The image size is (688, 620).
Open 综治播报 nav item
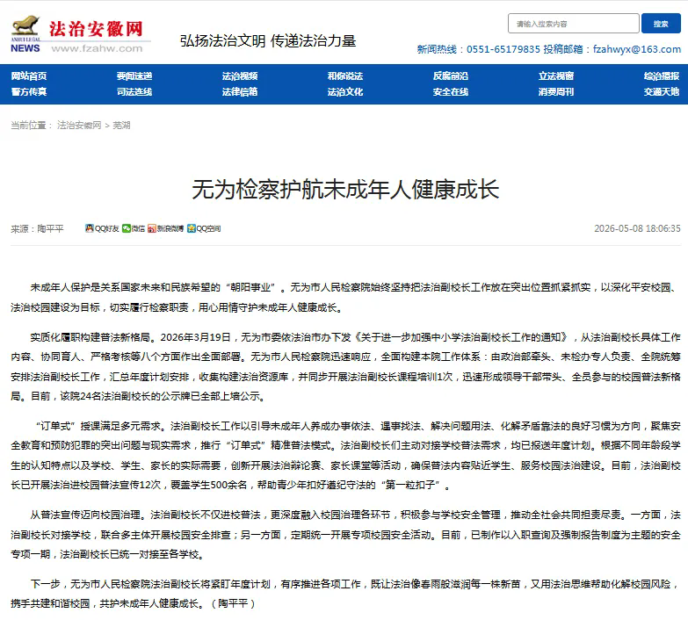pyautogui.click(x=662, y=76)
